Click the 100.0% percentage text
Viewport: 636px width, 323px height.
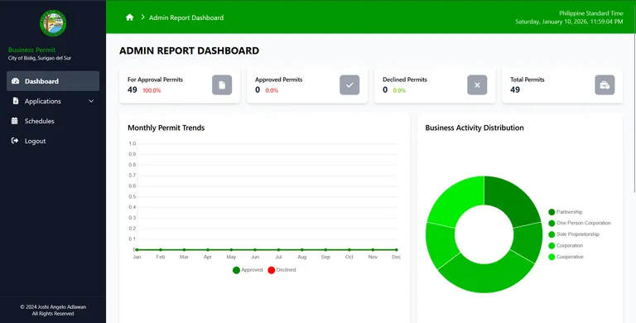coord(152,90)
